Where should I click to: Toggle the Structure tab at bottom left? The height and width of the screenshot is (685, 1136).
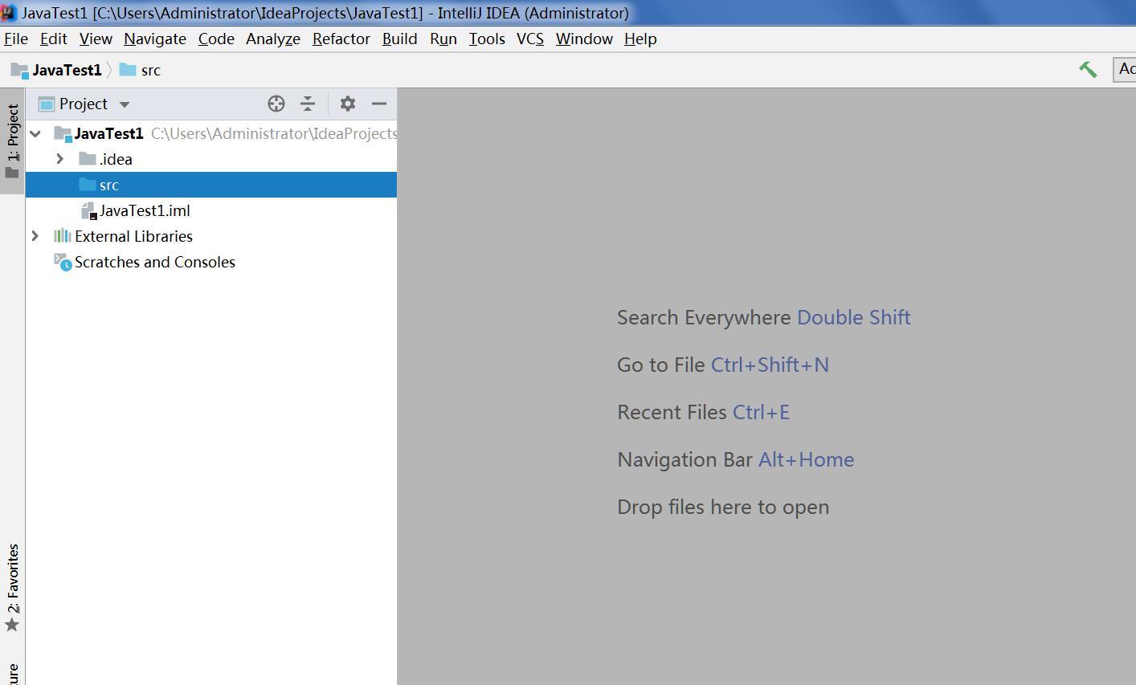[12, 673]
